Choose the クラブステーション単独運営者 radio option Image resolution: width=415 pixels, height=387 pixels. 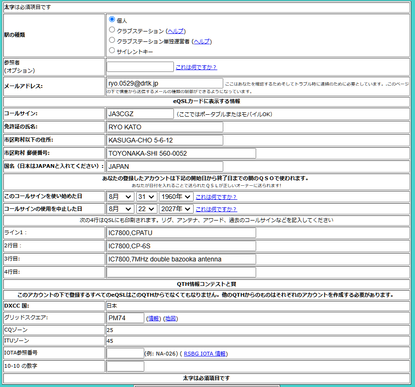(x=112, y=40)
